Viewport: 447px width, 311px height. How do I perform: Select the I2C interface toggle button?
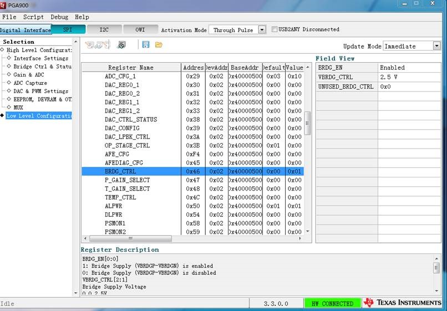[104, 29]
